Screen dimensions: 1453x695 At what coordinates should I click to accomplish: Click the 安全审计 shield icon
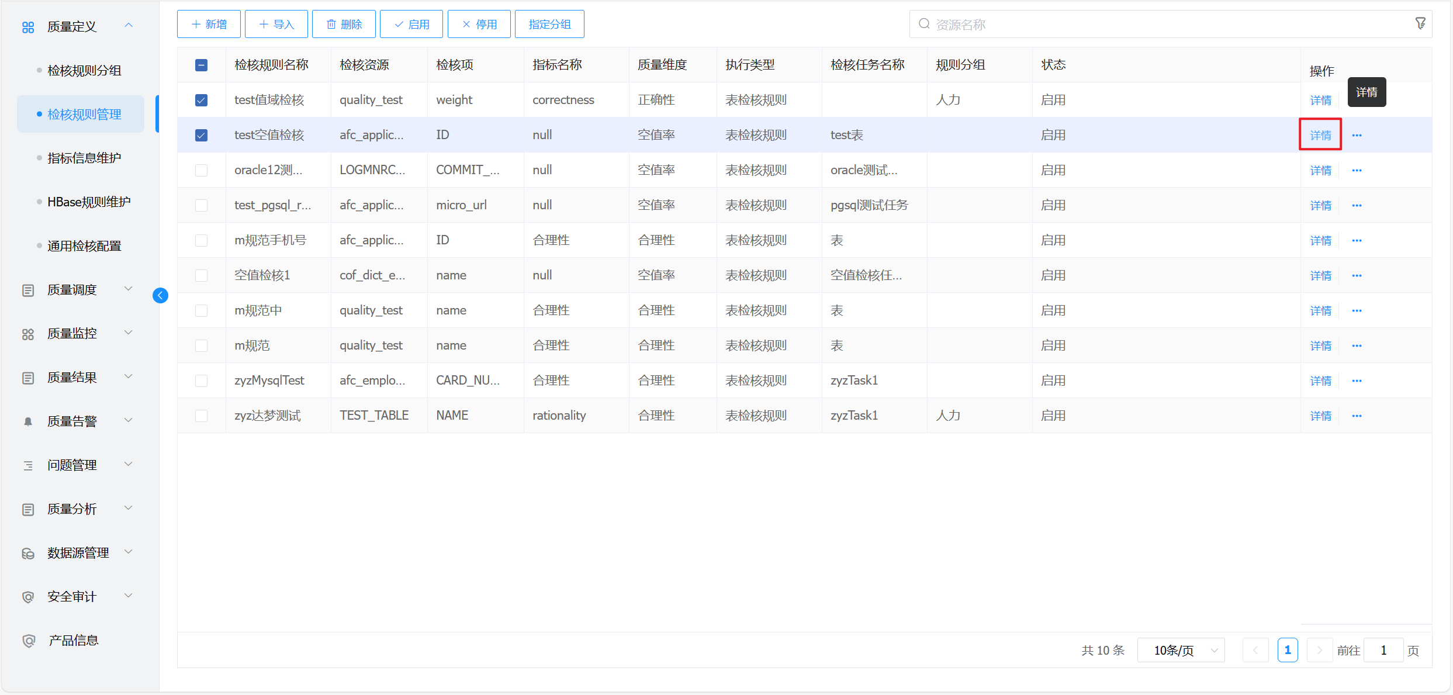(x=28, y=597)
